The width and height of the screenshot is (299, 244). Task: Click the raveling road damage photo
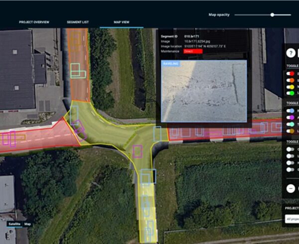(203, 92)
